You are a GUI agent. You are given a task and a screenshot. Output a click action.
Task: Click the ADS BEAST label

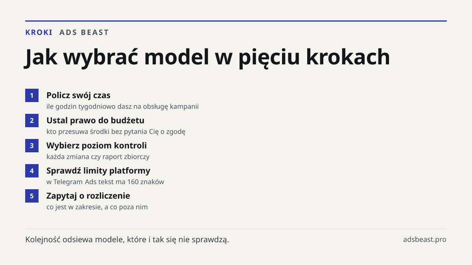tap(84, 33)
